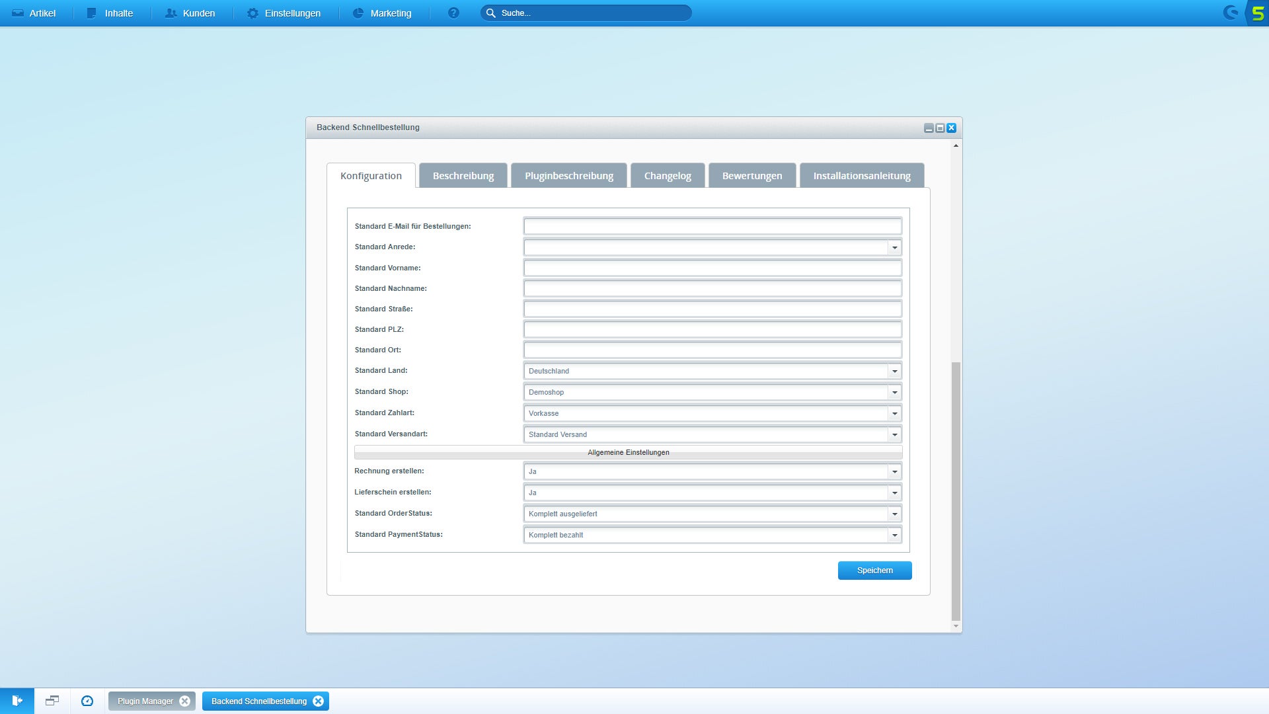Maximize the Backend Schnellbestellung window

(940, 128)
